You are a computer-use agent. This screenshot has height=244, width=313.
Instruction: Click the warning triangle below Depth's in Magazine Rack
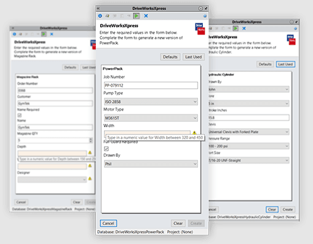click(x=90, y=165)
